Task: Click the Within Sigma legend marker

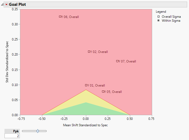Action: pyautogui.click(x=158, y=21)
